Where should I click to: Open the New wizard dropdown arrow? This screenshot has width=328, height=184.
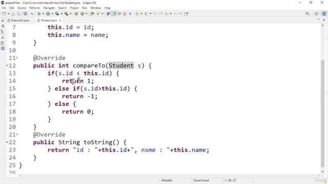click(9, 14)
